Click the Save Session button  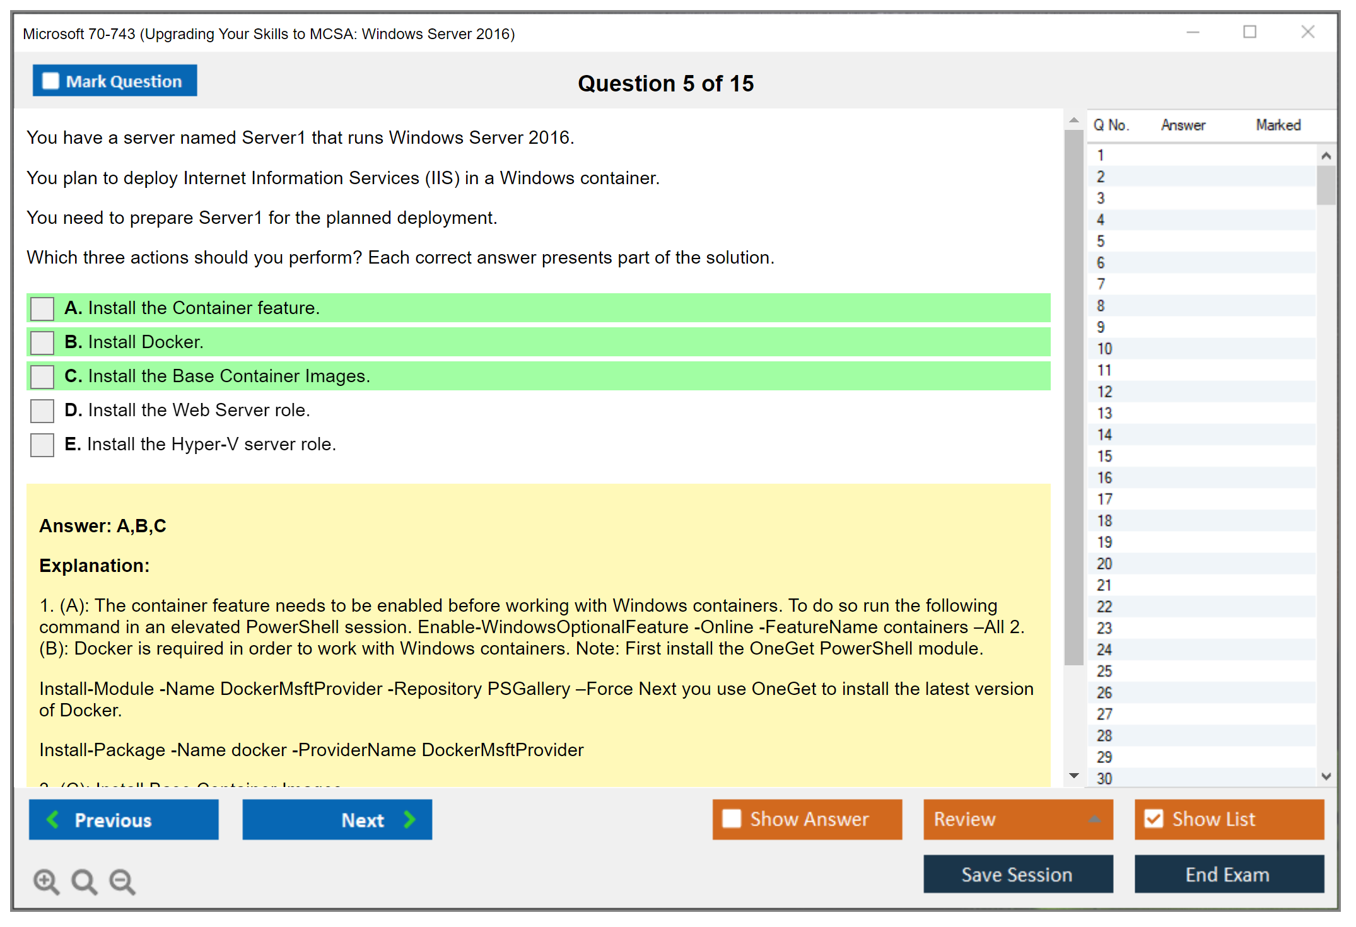pos(1017,874)
